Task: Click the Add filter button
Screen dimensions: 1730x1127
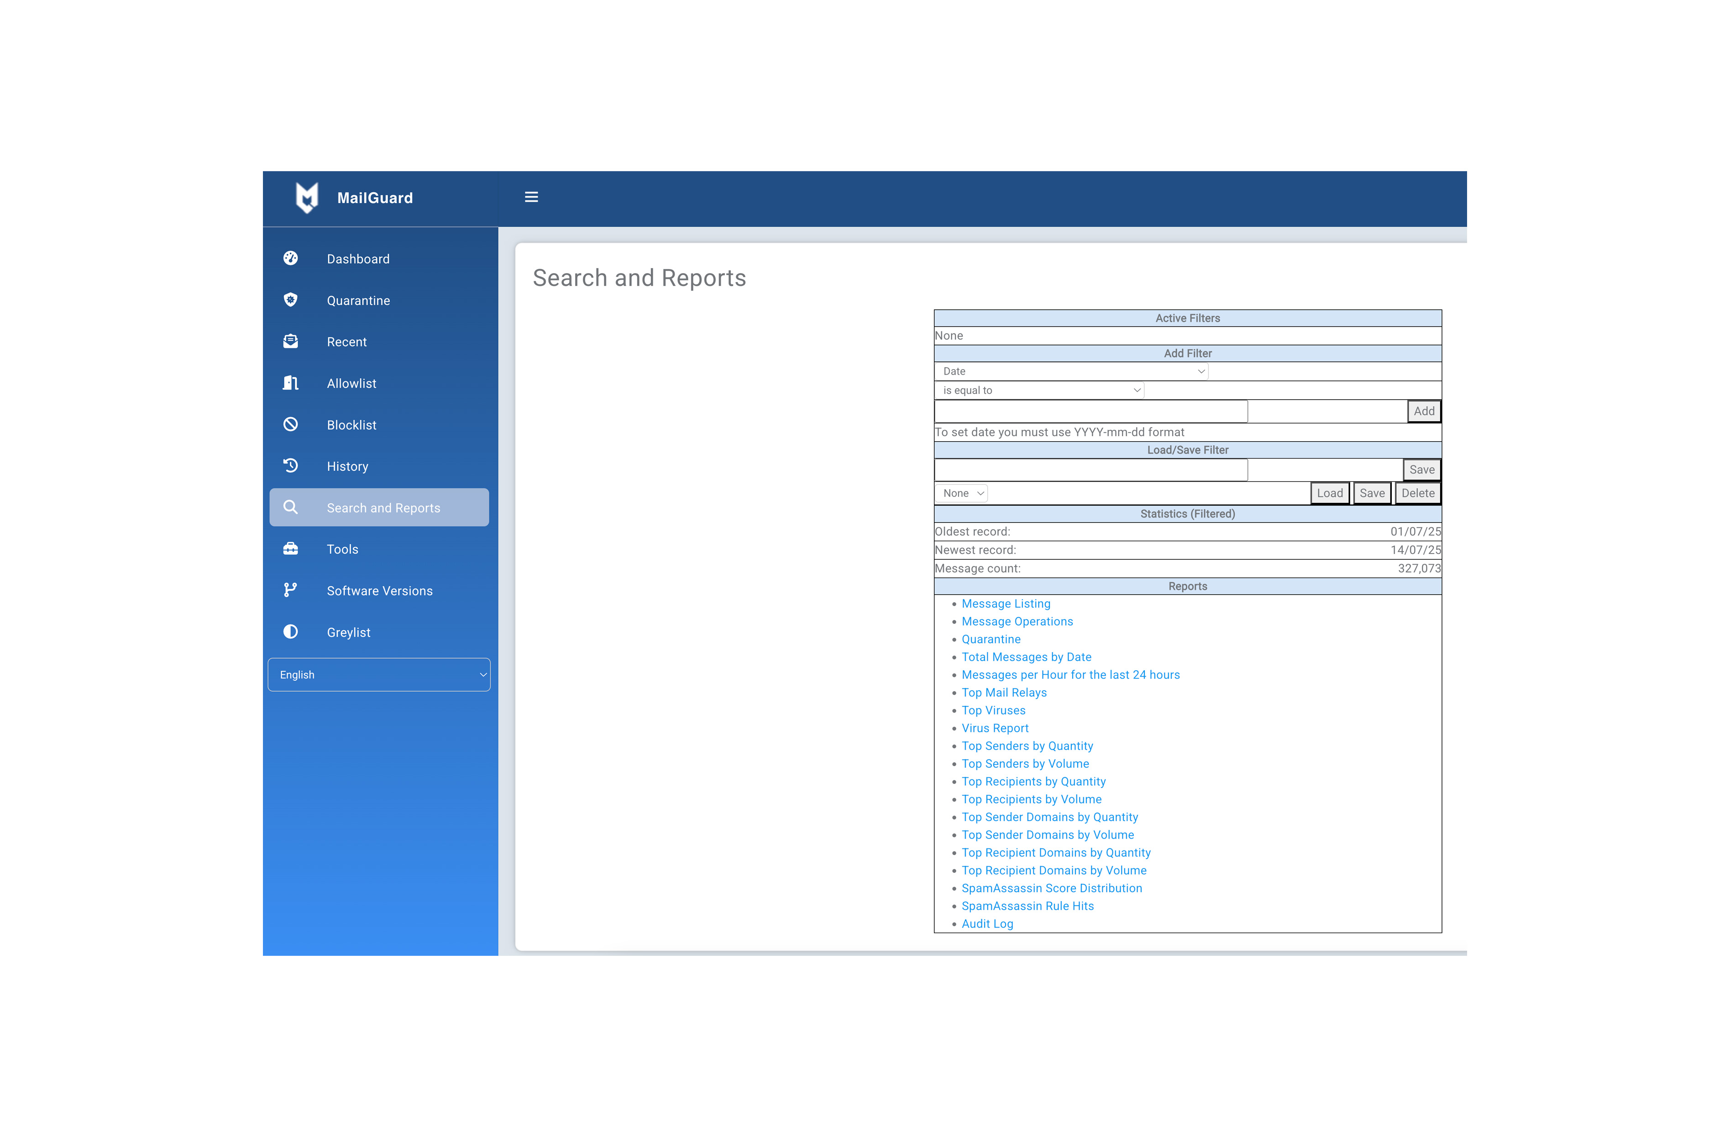Action: 1424,411
